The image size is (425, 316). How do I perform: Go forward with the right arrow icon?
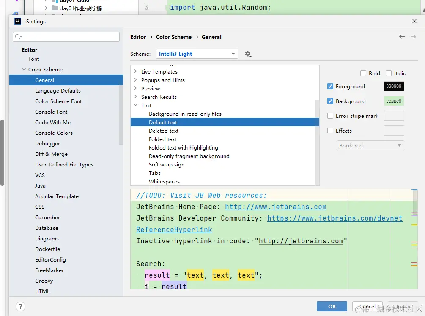pos(413,37)
